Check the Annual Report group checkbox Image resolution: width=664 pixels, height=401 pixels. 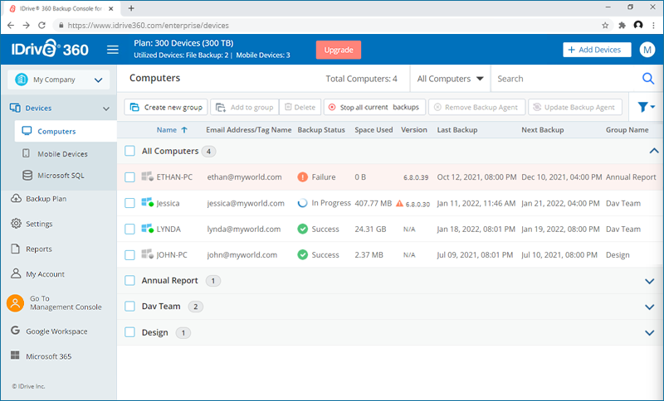129,280
